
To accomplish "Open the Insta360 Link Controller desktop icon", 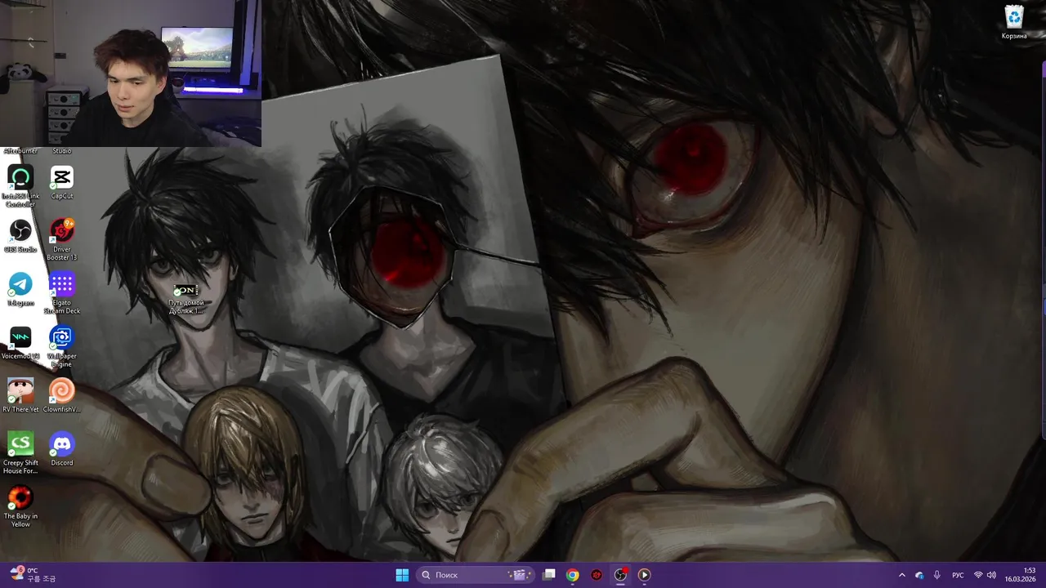I will pos(20,185).
